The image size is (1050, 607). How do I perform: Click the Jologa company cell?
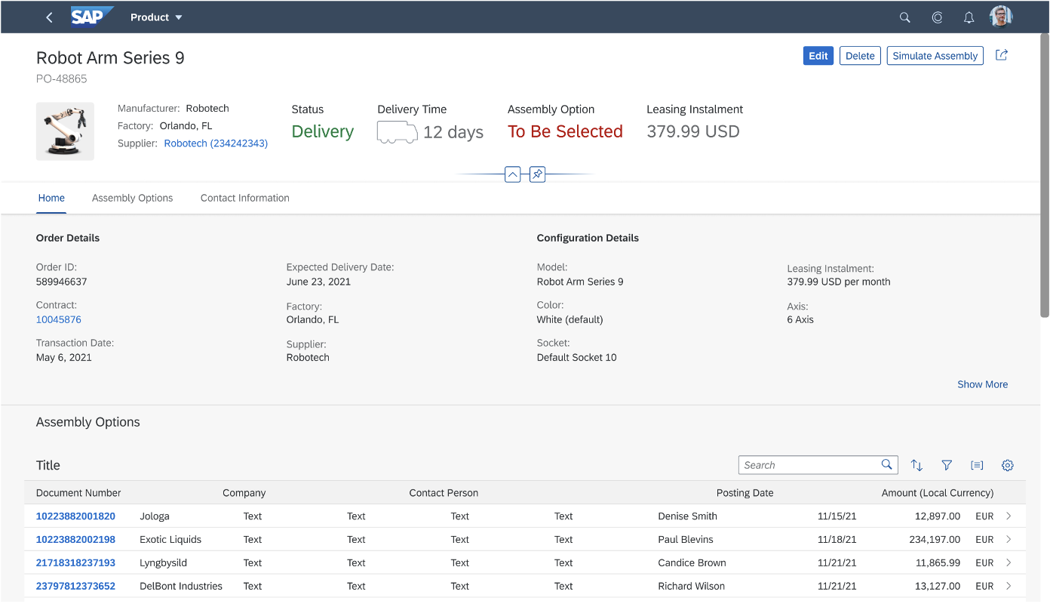click(x=155, y=516)
